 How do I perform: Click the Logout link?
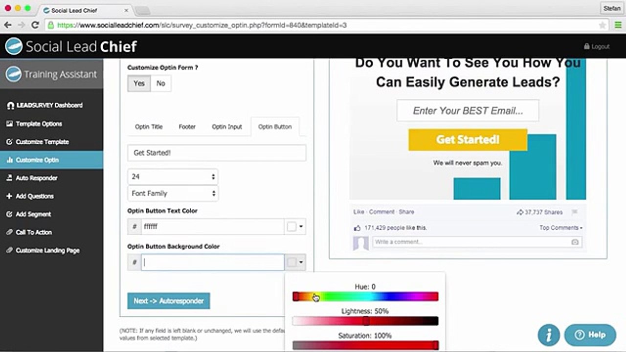pyautogui.click(x=597, y=46)
